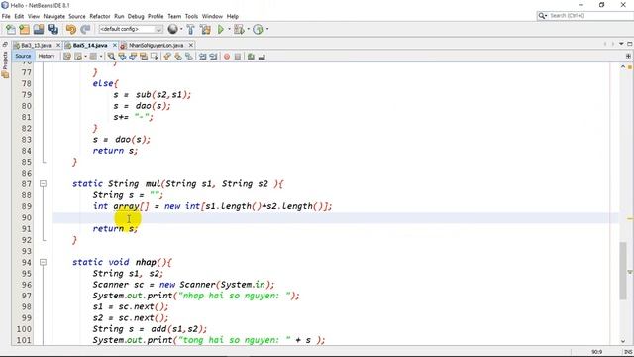Close the NhanSoNguyenLon.java tab

coord(191,45)
